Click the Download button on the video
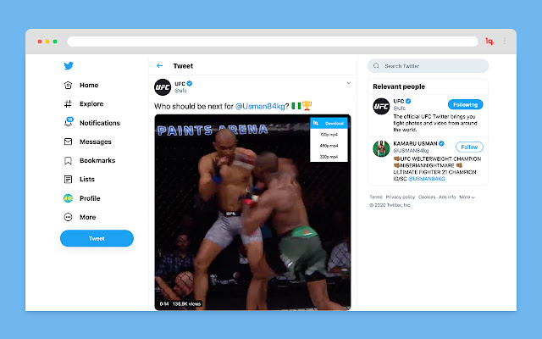Image resolution: width=542 pixels, height=339 pixels. pyautogui.click(x=329, y=123)
